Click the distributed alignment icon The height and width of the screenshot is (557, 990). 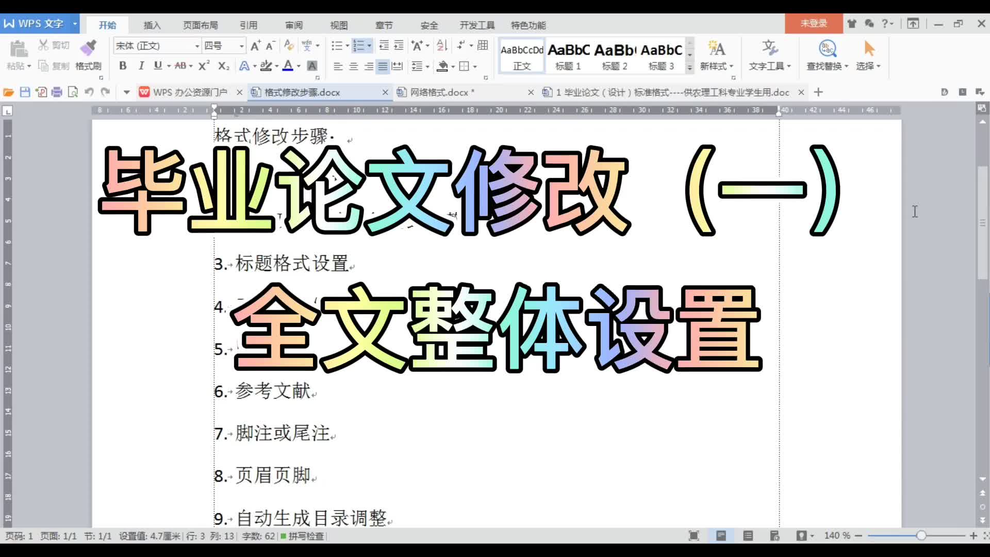(x=397, y=66)
